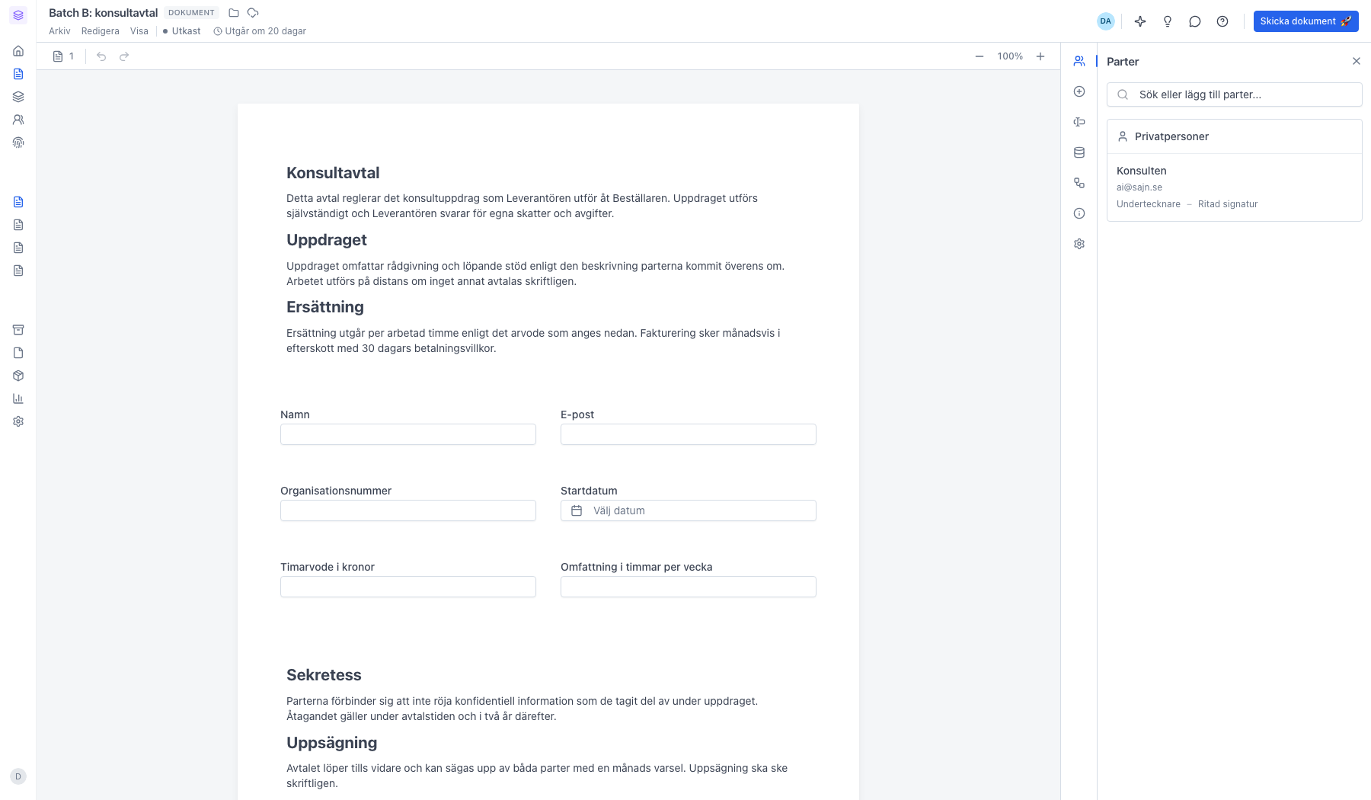The image size is (1371, 800).
Task: Click the DA user avatar
Action: tap(1106, 21)
